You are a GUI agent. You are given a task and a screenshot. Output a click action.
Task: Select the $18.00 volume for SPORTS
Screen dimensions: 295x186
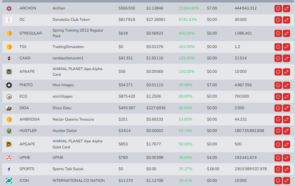coord(213,169)
